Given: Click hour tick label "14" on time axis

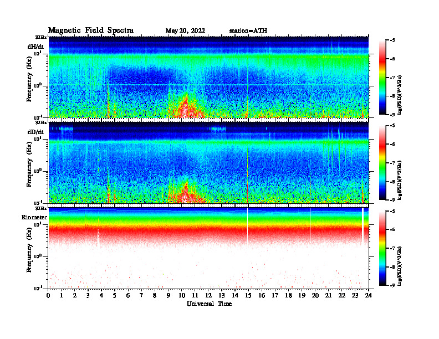Looking at the screenshot, I should 234,295.
